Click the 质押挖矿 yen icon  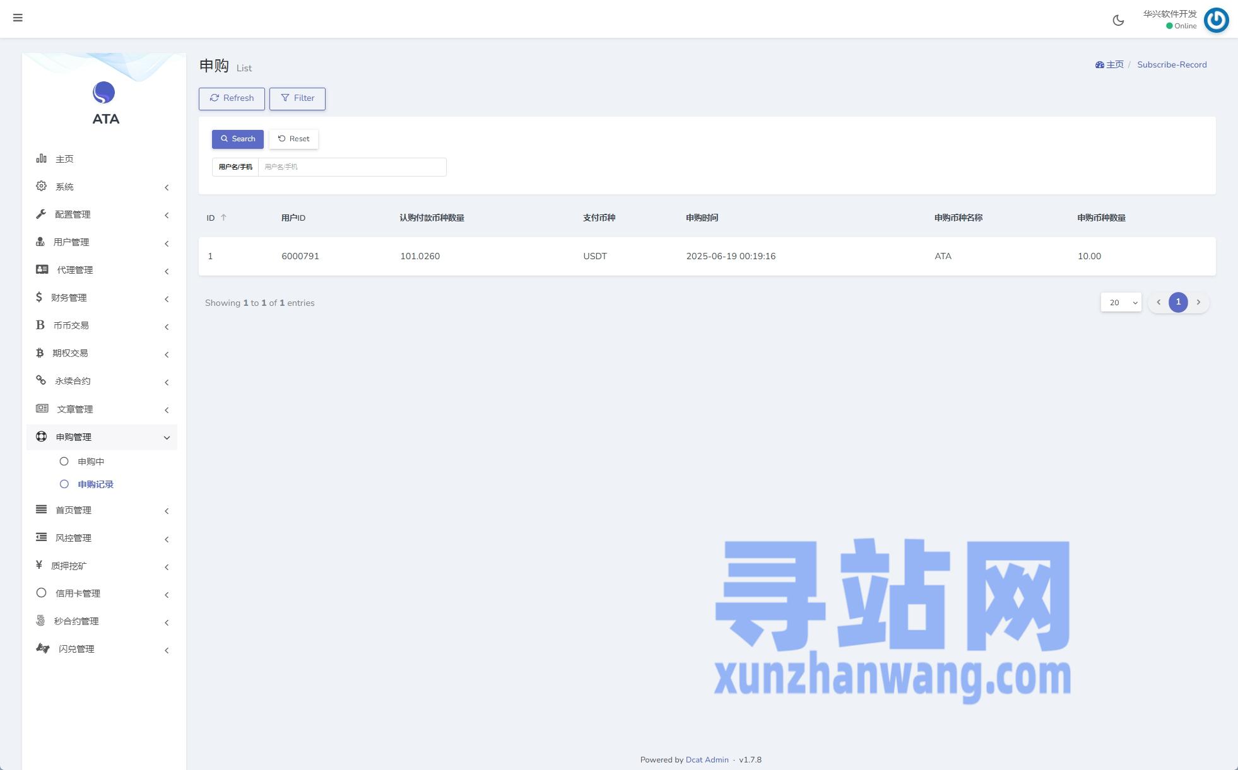tap(39, 565)
